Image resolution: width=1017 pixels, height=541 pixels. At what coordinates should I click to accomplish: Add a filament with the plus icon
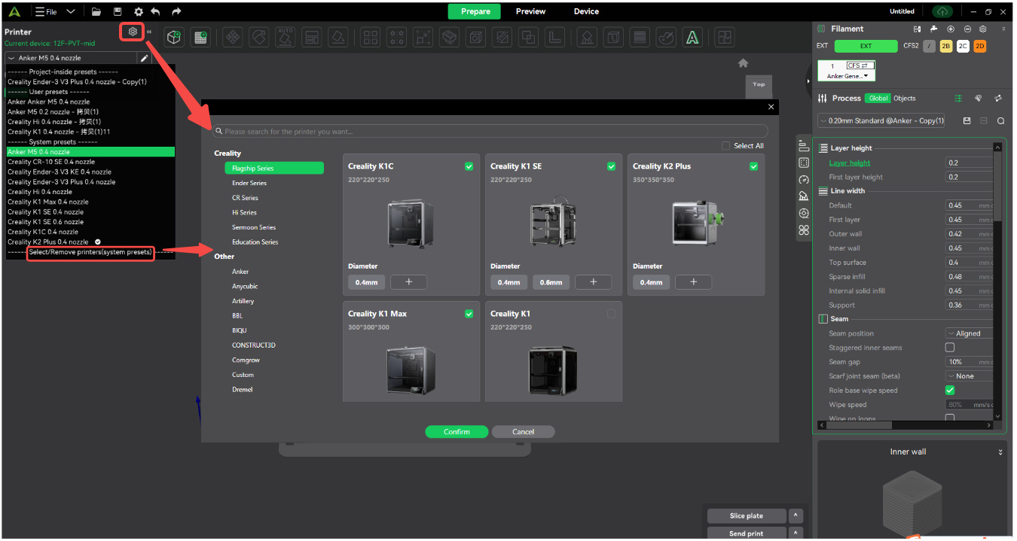pyautogui.click(x=951, y=29)
